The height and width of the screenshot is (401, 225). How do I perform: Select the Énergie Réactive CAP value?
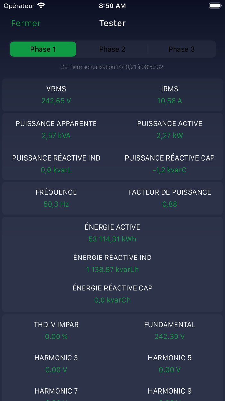(x=113, y=300)
